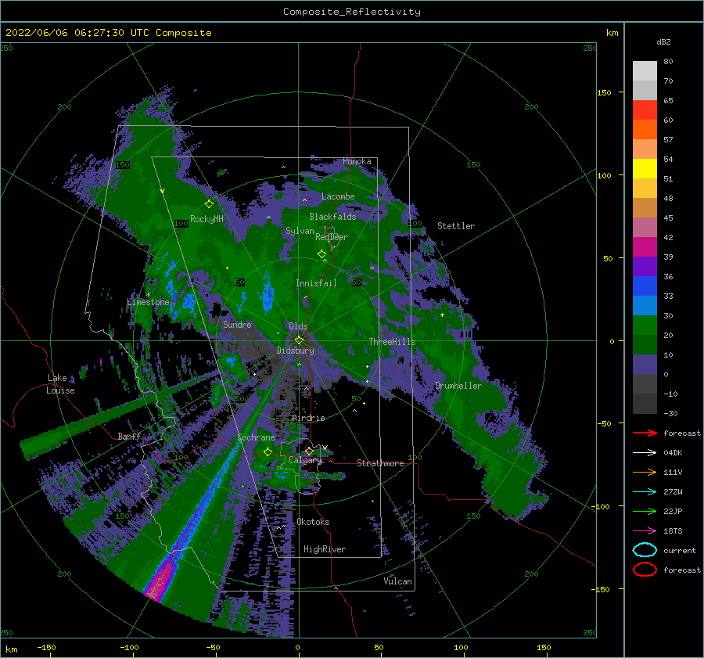Viewport: 704px width, 658px height.
Task: Click the HighRiver city label
Action: (325, 549)
